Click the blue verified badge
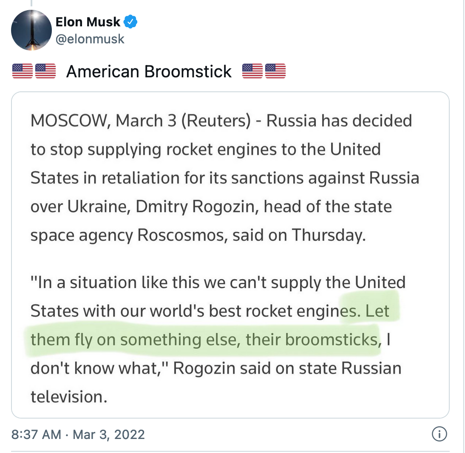The height and width of the screenshot is (453, 465). [x=130, y=21]
